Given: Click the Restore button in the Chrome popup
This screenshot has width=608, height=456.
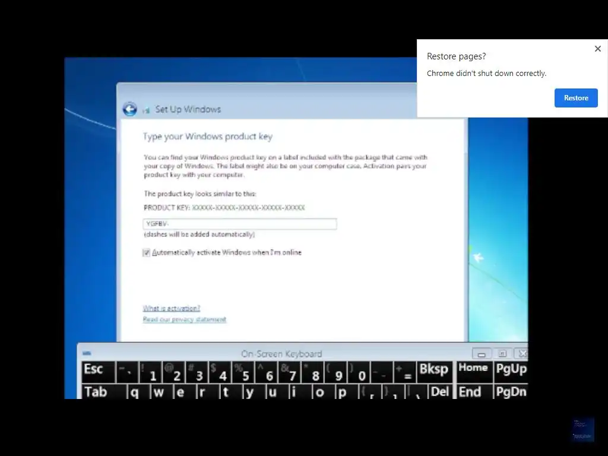Looking at the screenshot, I should click(x=576, y=98).
